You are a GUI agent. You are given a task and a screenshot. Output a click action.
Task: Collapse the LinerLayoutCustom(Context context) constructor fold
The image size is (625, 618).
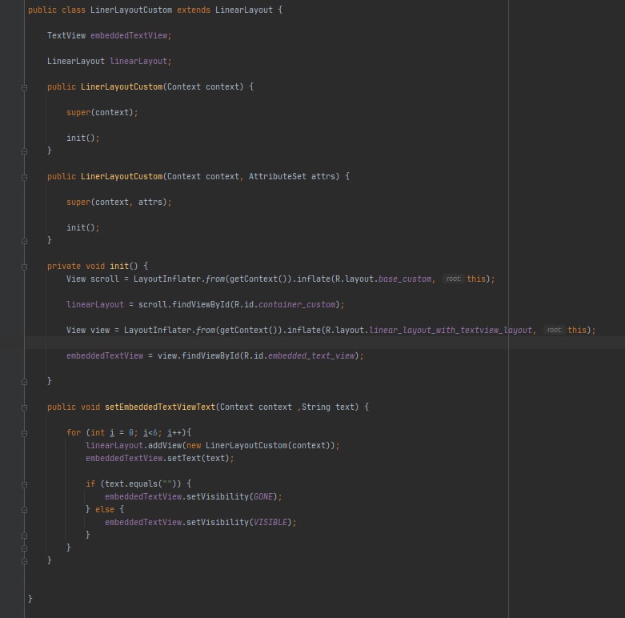click(24, 87)
